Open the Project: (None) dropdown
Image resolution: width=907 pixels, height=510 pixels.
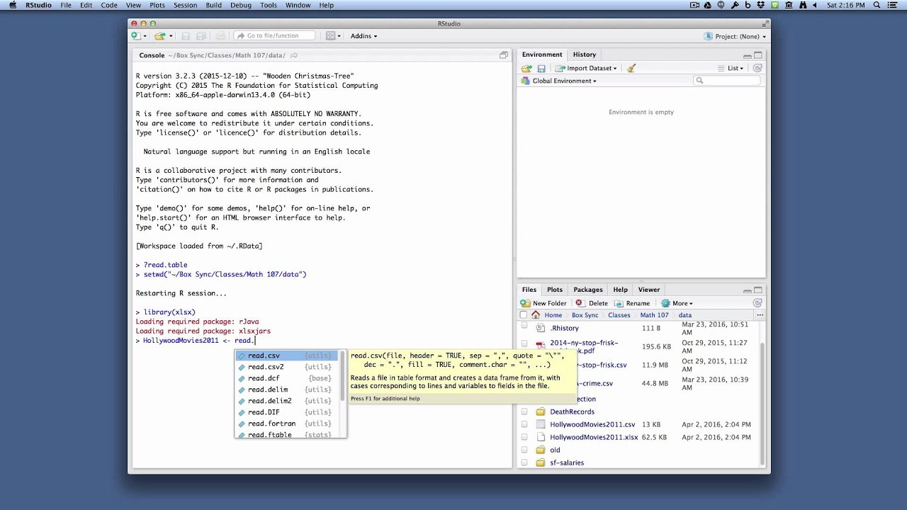coord(736,36)
